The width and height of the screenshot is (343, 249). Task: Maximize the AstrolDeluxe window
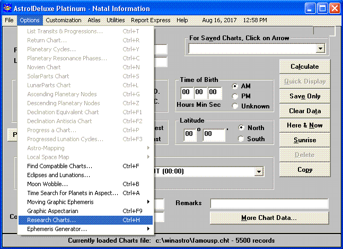pos(322,8)
